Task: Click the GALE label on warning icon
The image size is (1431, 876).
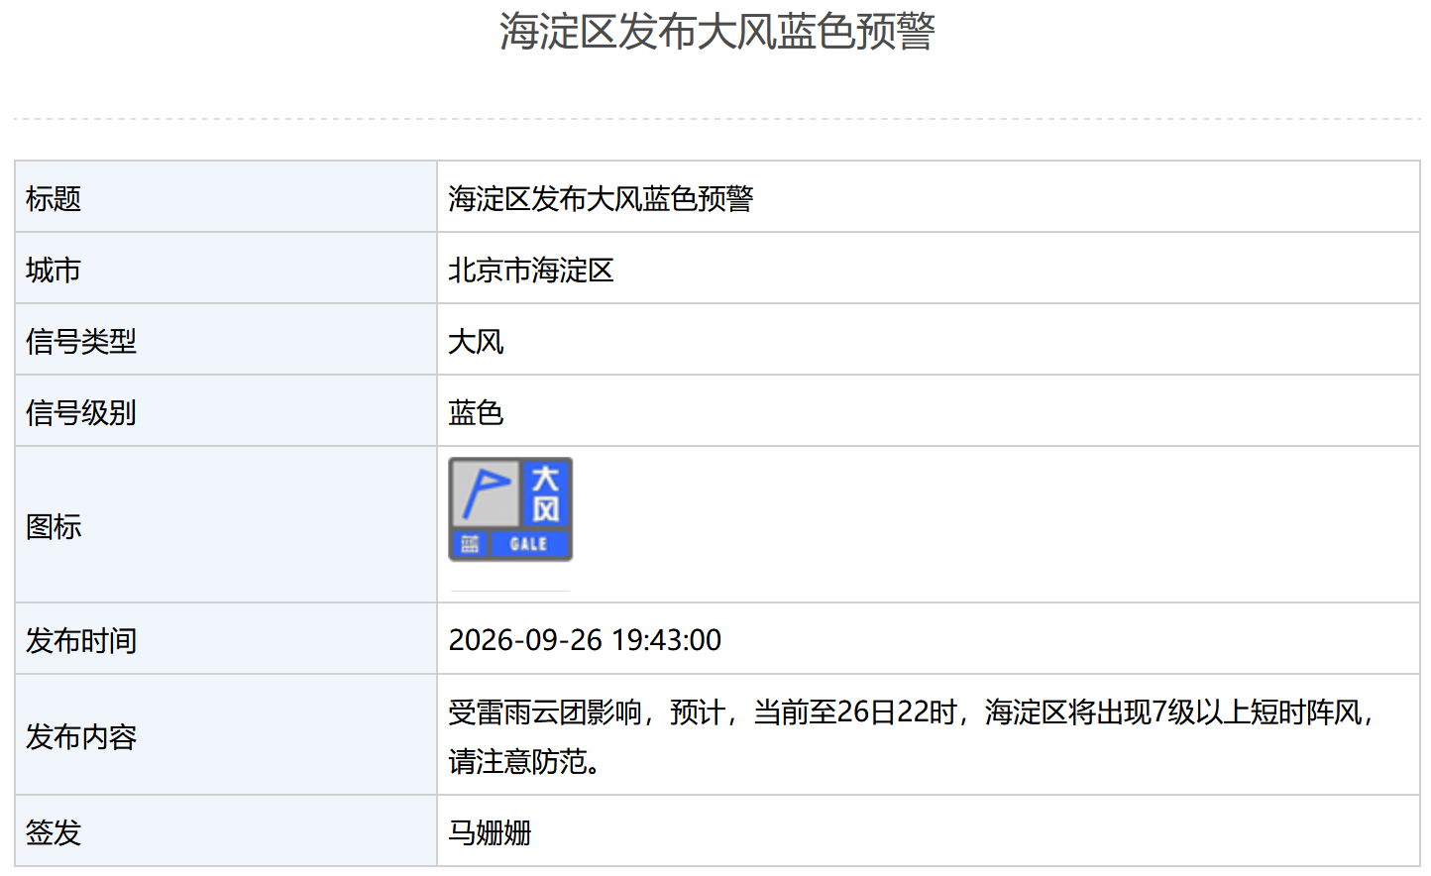Action: pyautogui.click(x=529, y=544)
